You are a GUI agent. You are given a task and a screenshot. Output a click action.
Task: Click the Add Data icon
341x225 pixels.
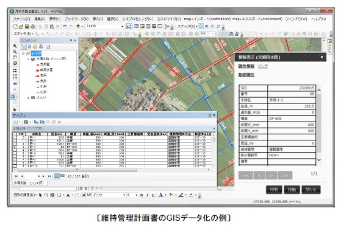[x=78, y=26]
